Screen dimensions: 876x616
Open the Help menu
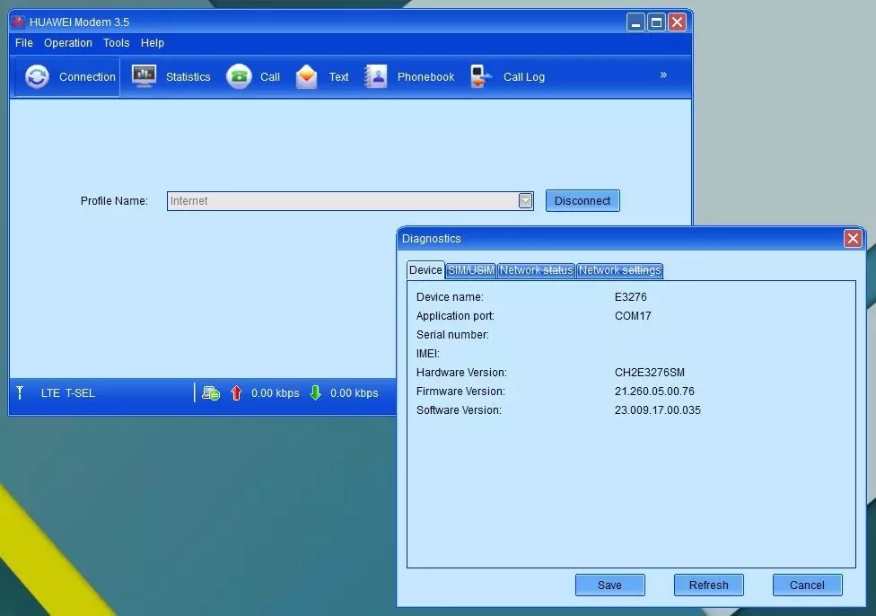point(153,43)
